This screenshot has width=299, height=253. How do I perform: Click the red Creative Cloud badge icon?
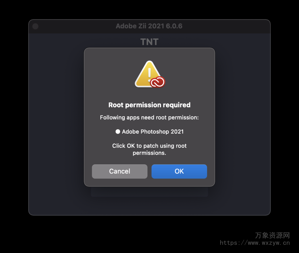click(x=157, y=82)
